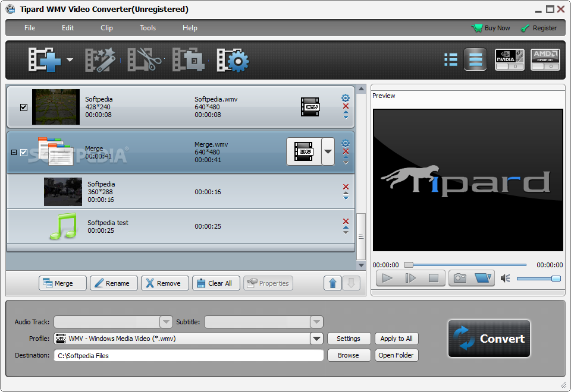Move Softpedia test audio up with arrow
This screenshot has height=392, width=571.
346,228
